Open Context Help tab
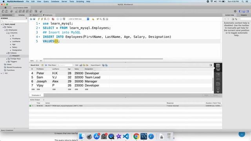The width and height of the screenshot is (251, 141). [x=229, y=15]
